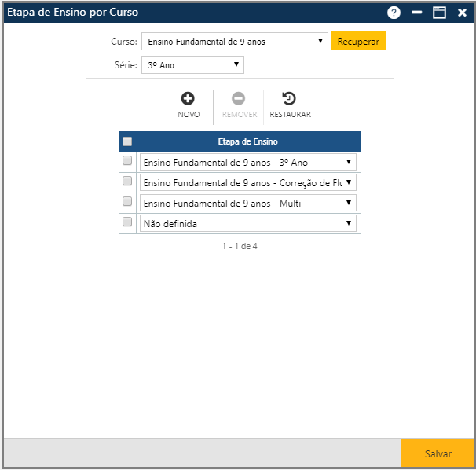Check the box for Correção de Fluxo row
476x470 pixels.
coord(127,182)
